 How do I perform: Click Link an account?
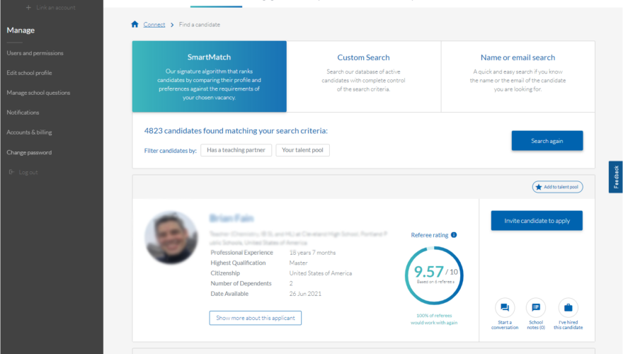[x=56, y=8]
